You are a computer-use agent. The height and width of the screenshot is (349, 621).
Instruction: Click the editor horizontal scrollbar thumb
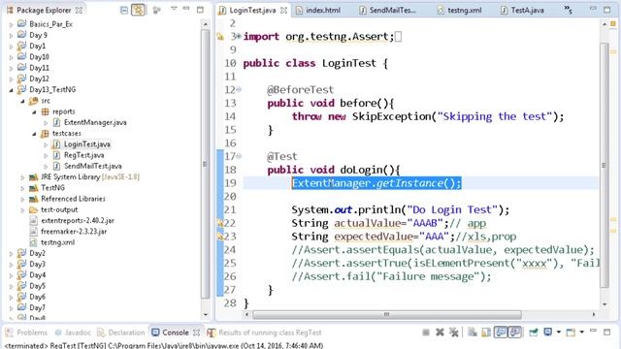click(387, 314)
